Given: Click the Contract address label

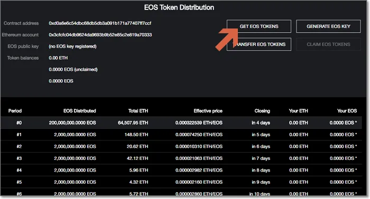Looking at the screenshot, I should 21,23.
